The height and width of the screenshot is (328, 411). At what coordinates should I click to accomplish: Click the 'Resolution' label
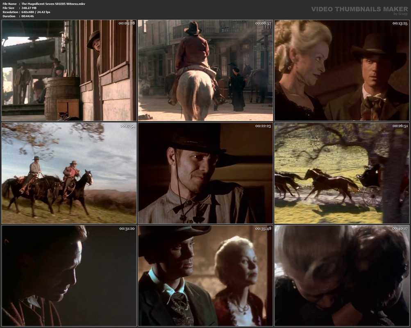(11, 12)
